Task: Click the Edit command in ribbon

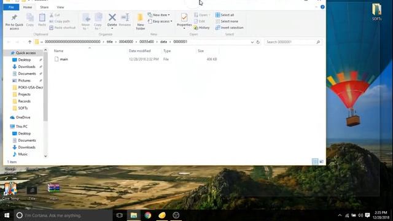Action: point(200,21)
